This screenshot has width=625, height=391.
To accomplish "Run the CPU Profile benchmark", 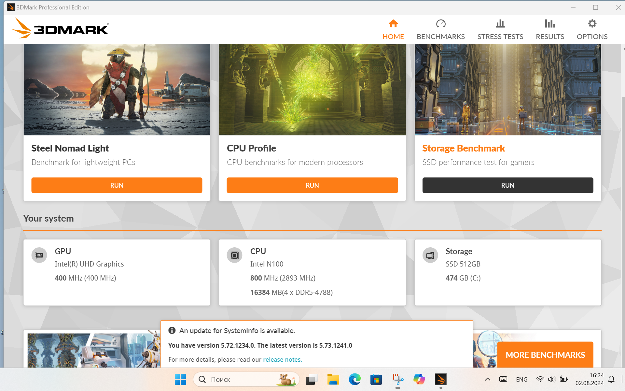I will point(312,185).
